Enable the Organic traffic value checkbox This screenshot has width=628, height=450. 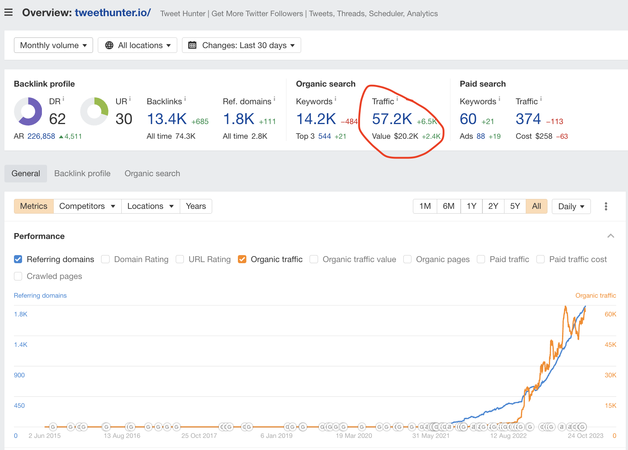pos(314,259)
